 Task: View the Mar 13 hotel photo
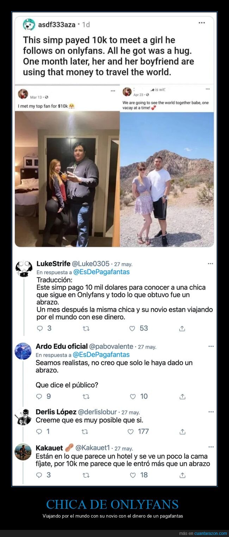point(67,179)
